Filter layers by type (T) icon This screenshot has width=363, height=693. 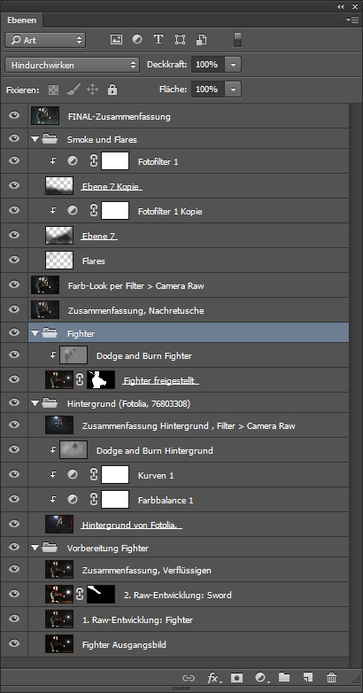pos(158,39)
